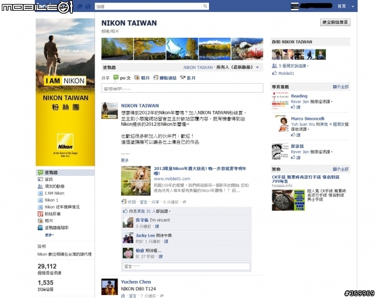Open the lake reflection photo thumbnail
This screenshot has height=298, width=378.
(x=214, y=48)
